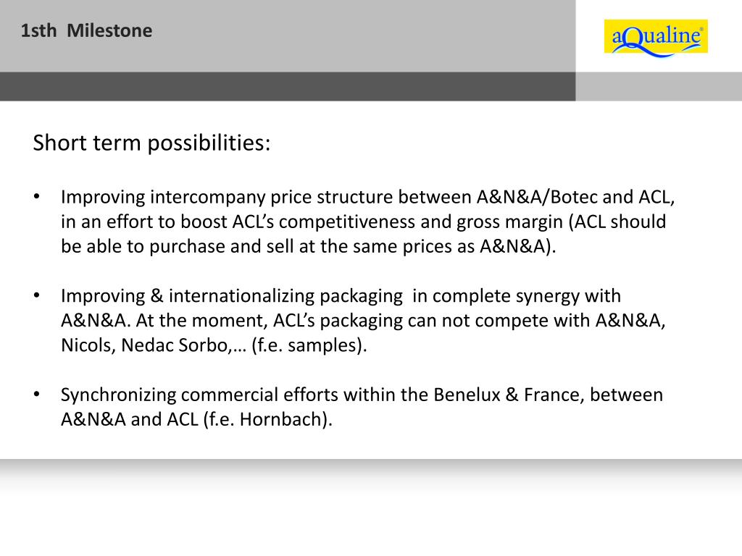742x556 pixels.
Task: Click the word 'Synchronizing' in third bullet
Action: point(118,395)
